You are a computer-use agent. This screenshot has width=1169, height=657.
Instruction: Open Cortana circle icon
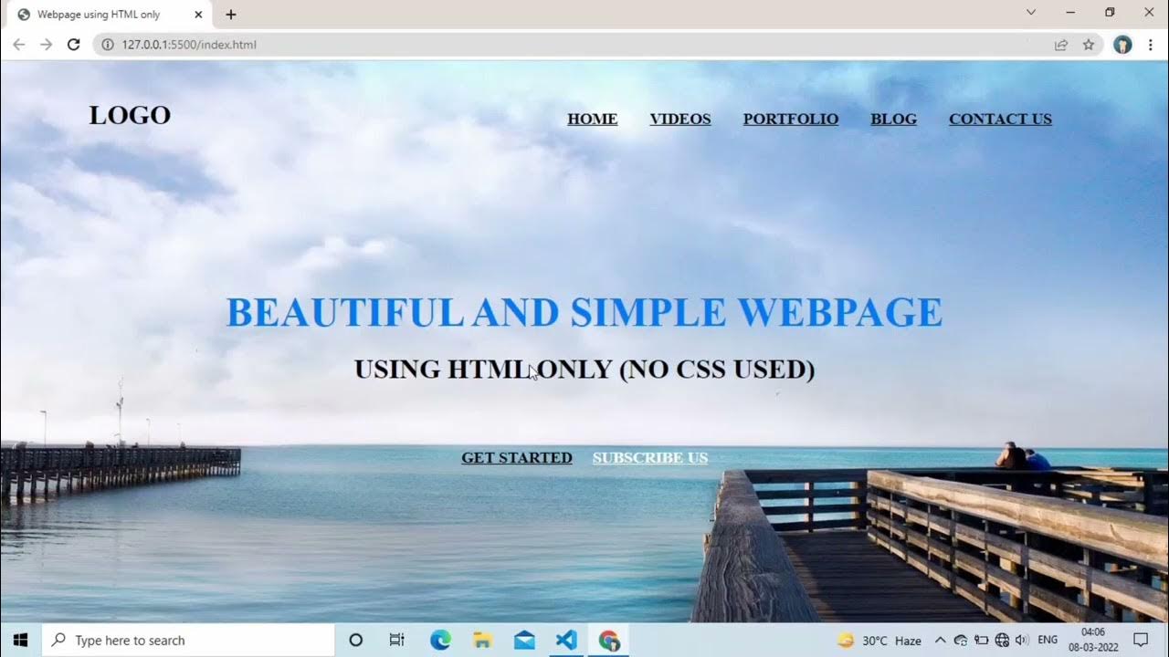[356, 641]
